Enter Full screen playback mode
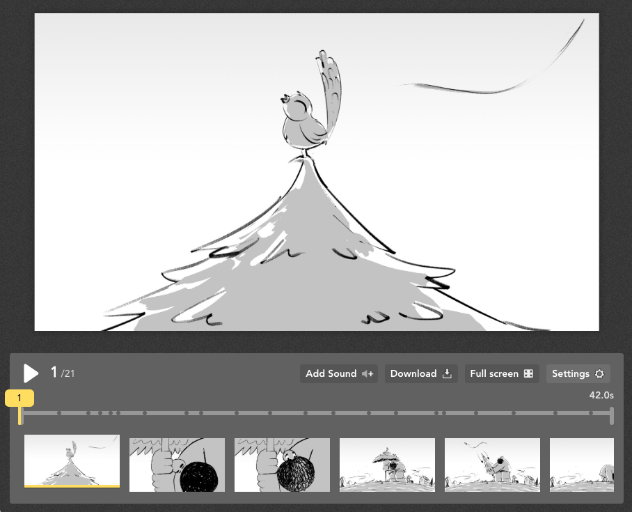Viewport: 632px width, 512px height. pos(502,373)
